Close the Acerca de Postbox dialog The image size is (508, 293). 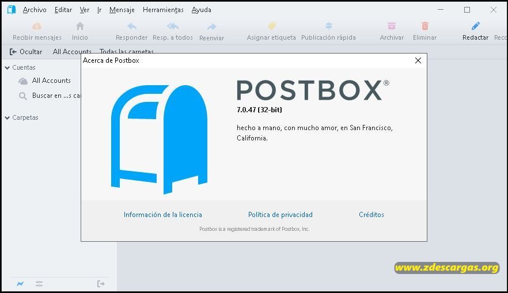[418, 60]
